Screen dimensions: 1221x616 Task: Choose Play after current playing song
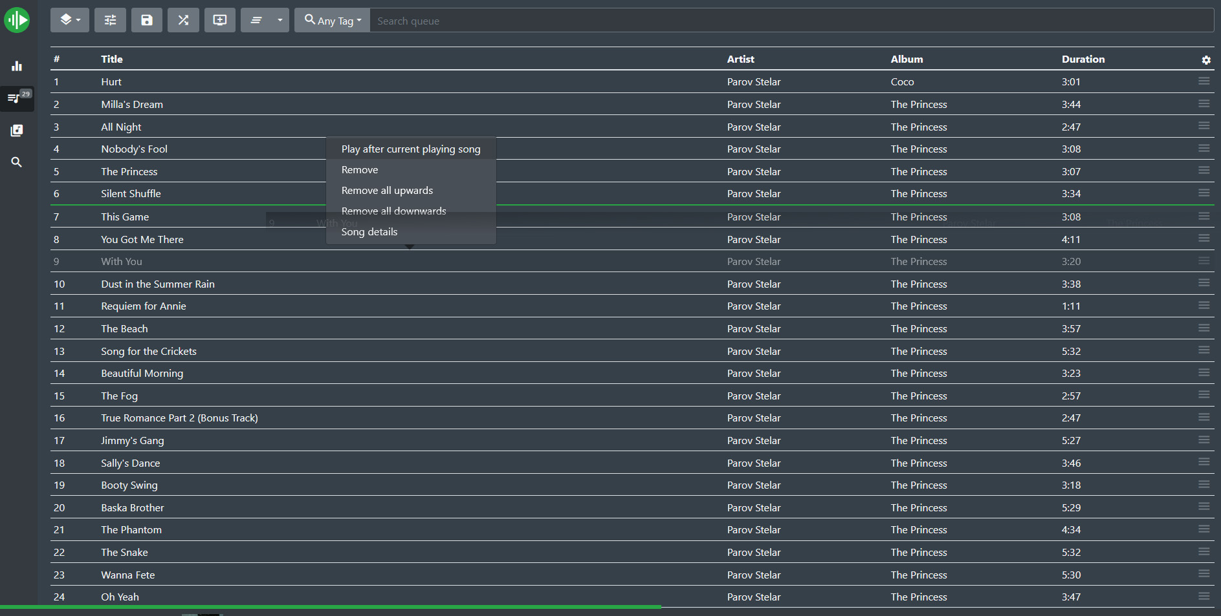(411, 149)
